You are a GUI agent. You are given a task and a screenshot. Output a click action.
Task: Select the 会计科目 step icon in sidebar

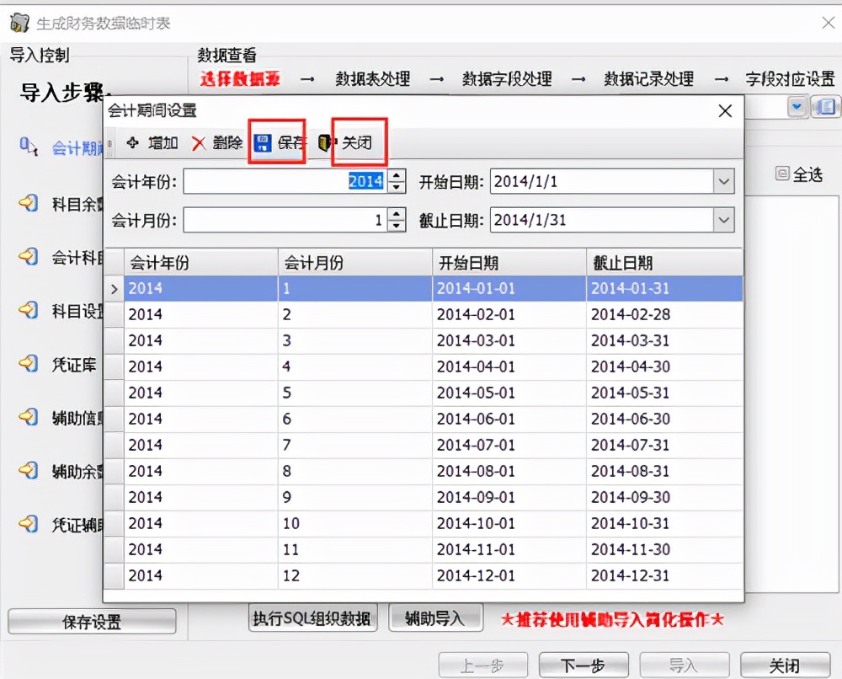[29, 256]
